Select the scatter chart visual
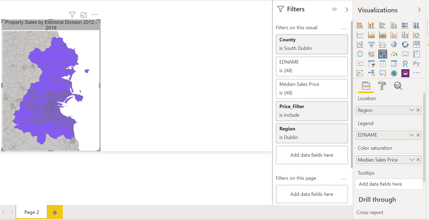The image size is (429, 220). tap(383, 44)
